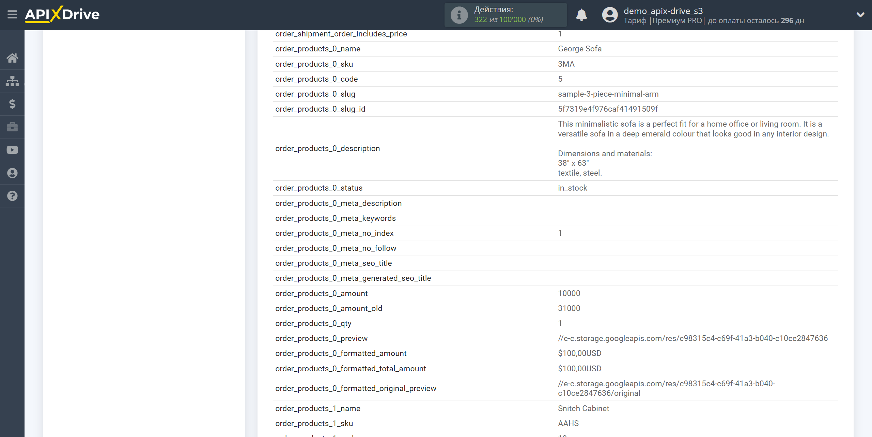
Task: Click the demo_apix-drive_s3 account name
Action: point(663,11)
